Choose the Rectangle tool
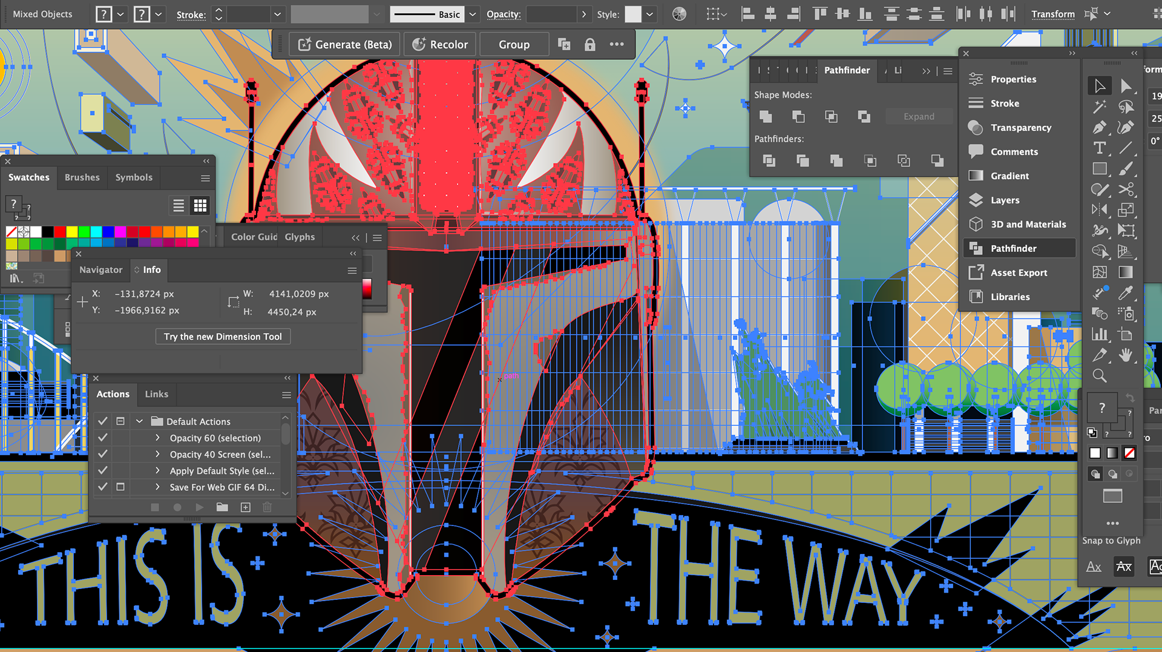 tap(1100, 169)
